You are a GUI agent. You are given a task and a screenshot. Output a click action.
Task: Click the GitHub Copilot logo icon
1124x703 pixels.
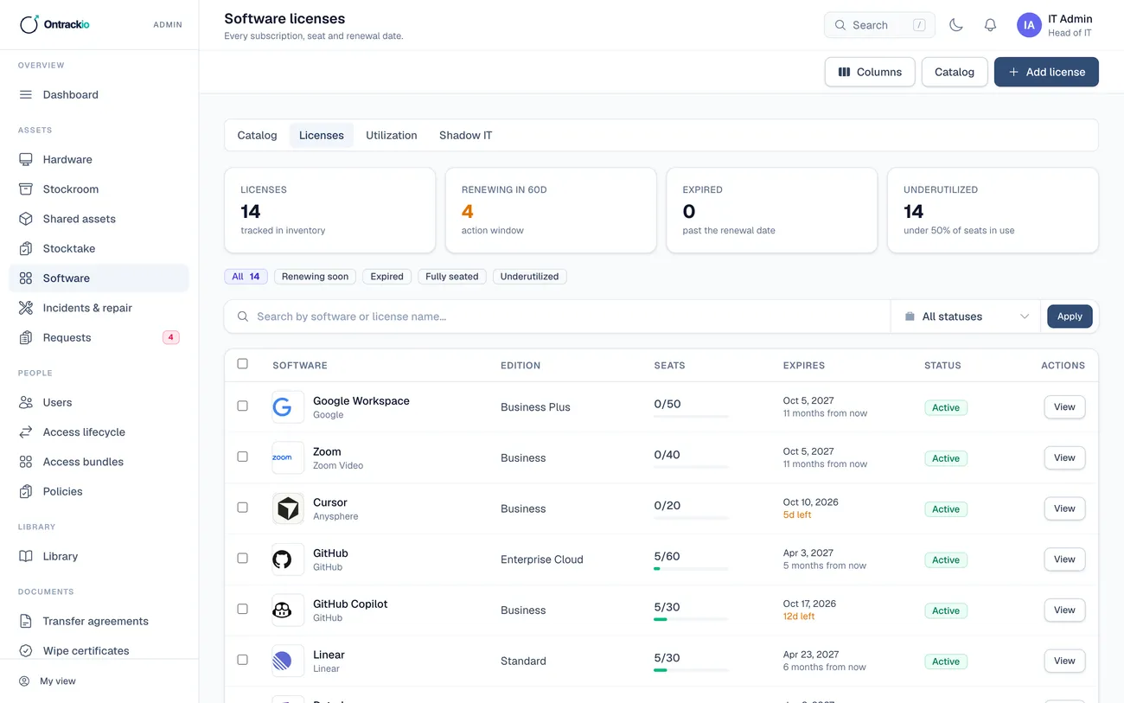288,610
